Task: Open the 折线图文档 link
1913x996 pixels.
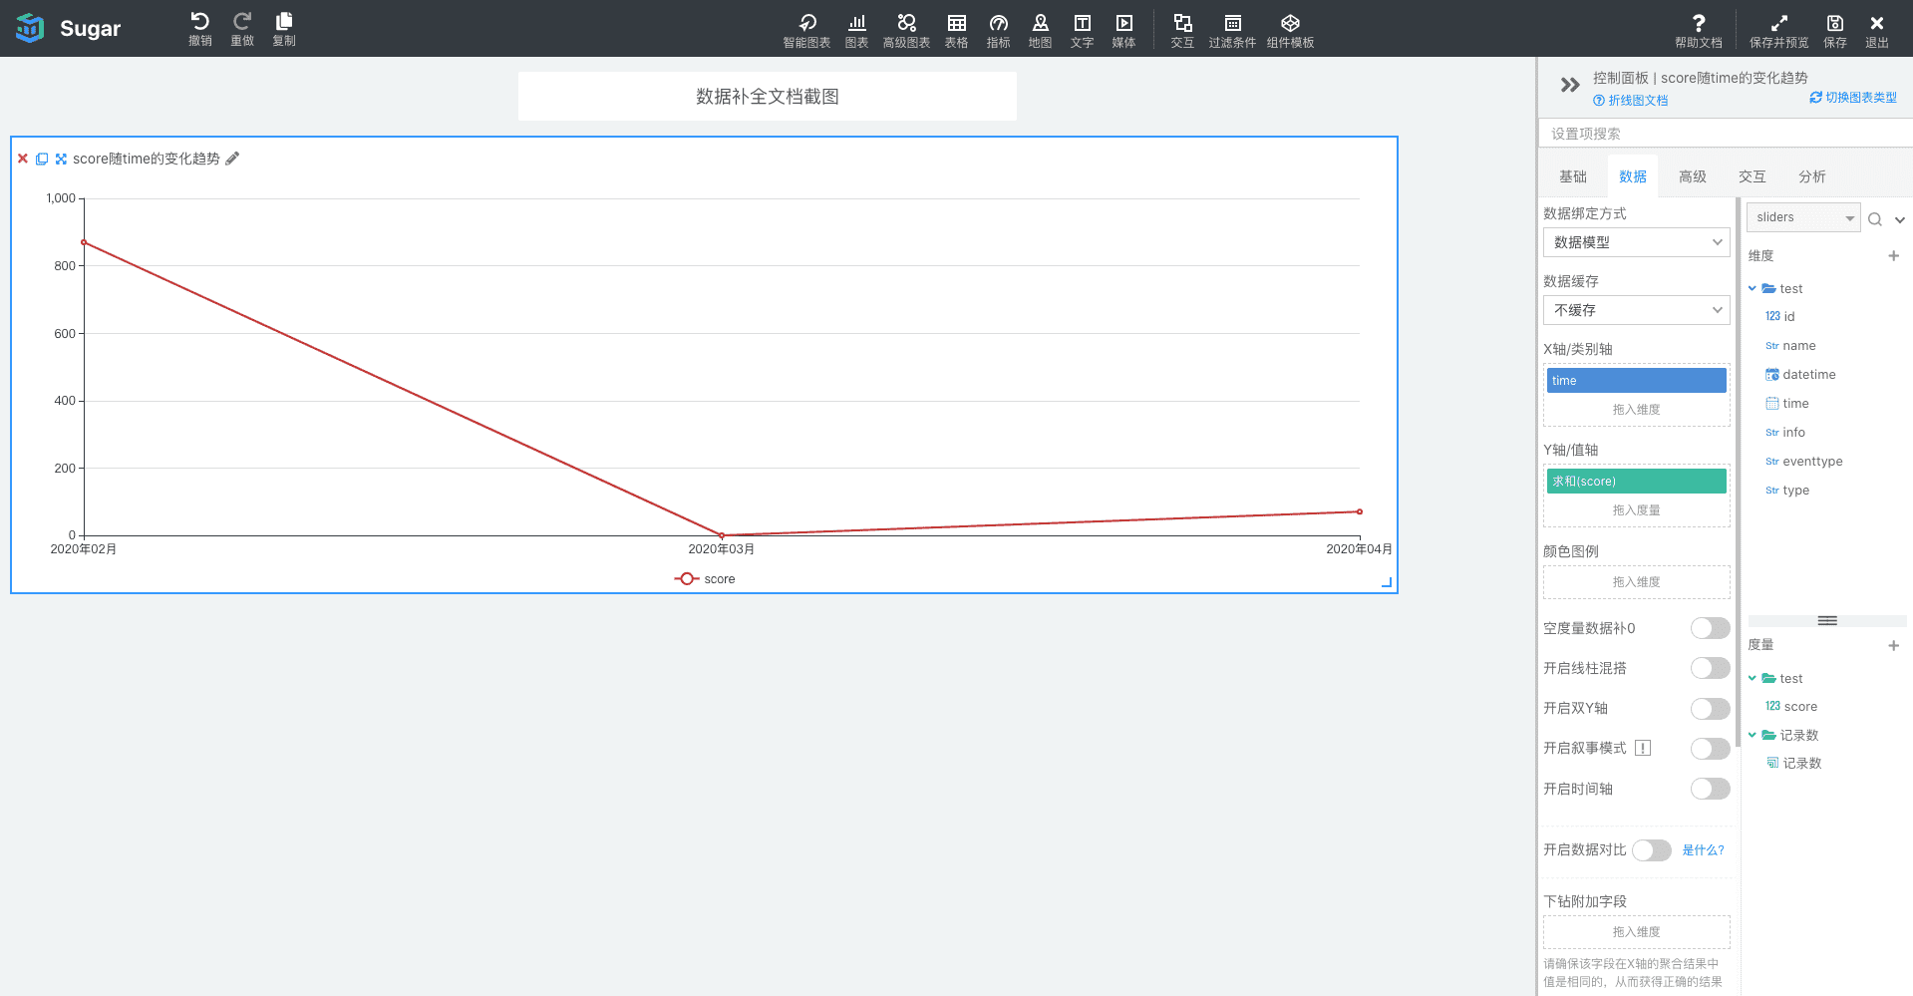Action: [x=1631, y=101]
